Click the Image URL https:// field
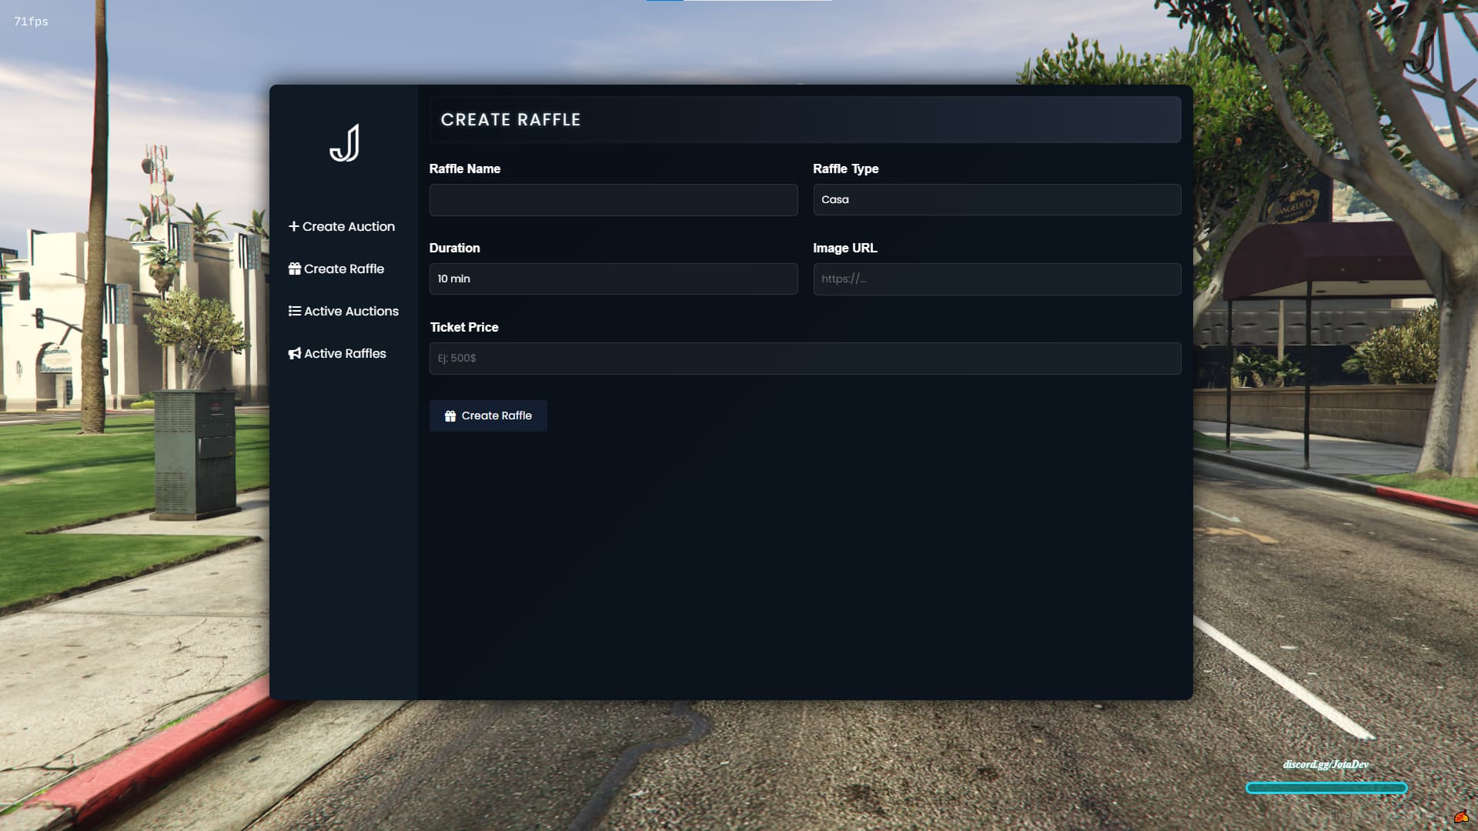 [x=997, y=279]
